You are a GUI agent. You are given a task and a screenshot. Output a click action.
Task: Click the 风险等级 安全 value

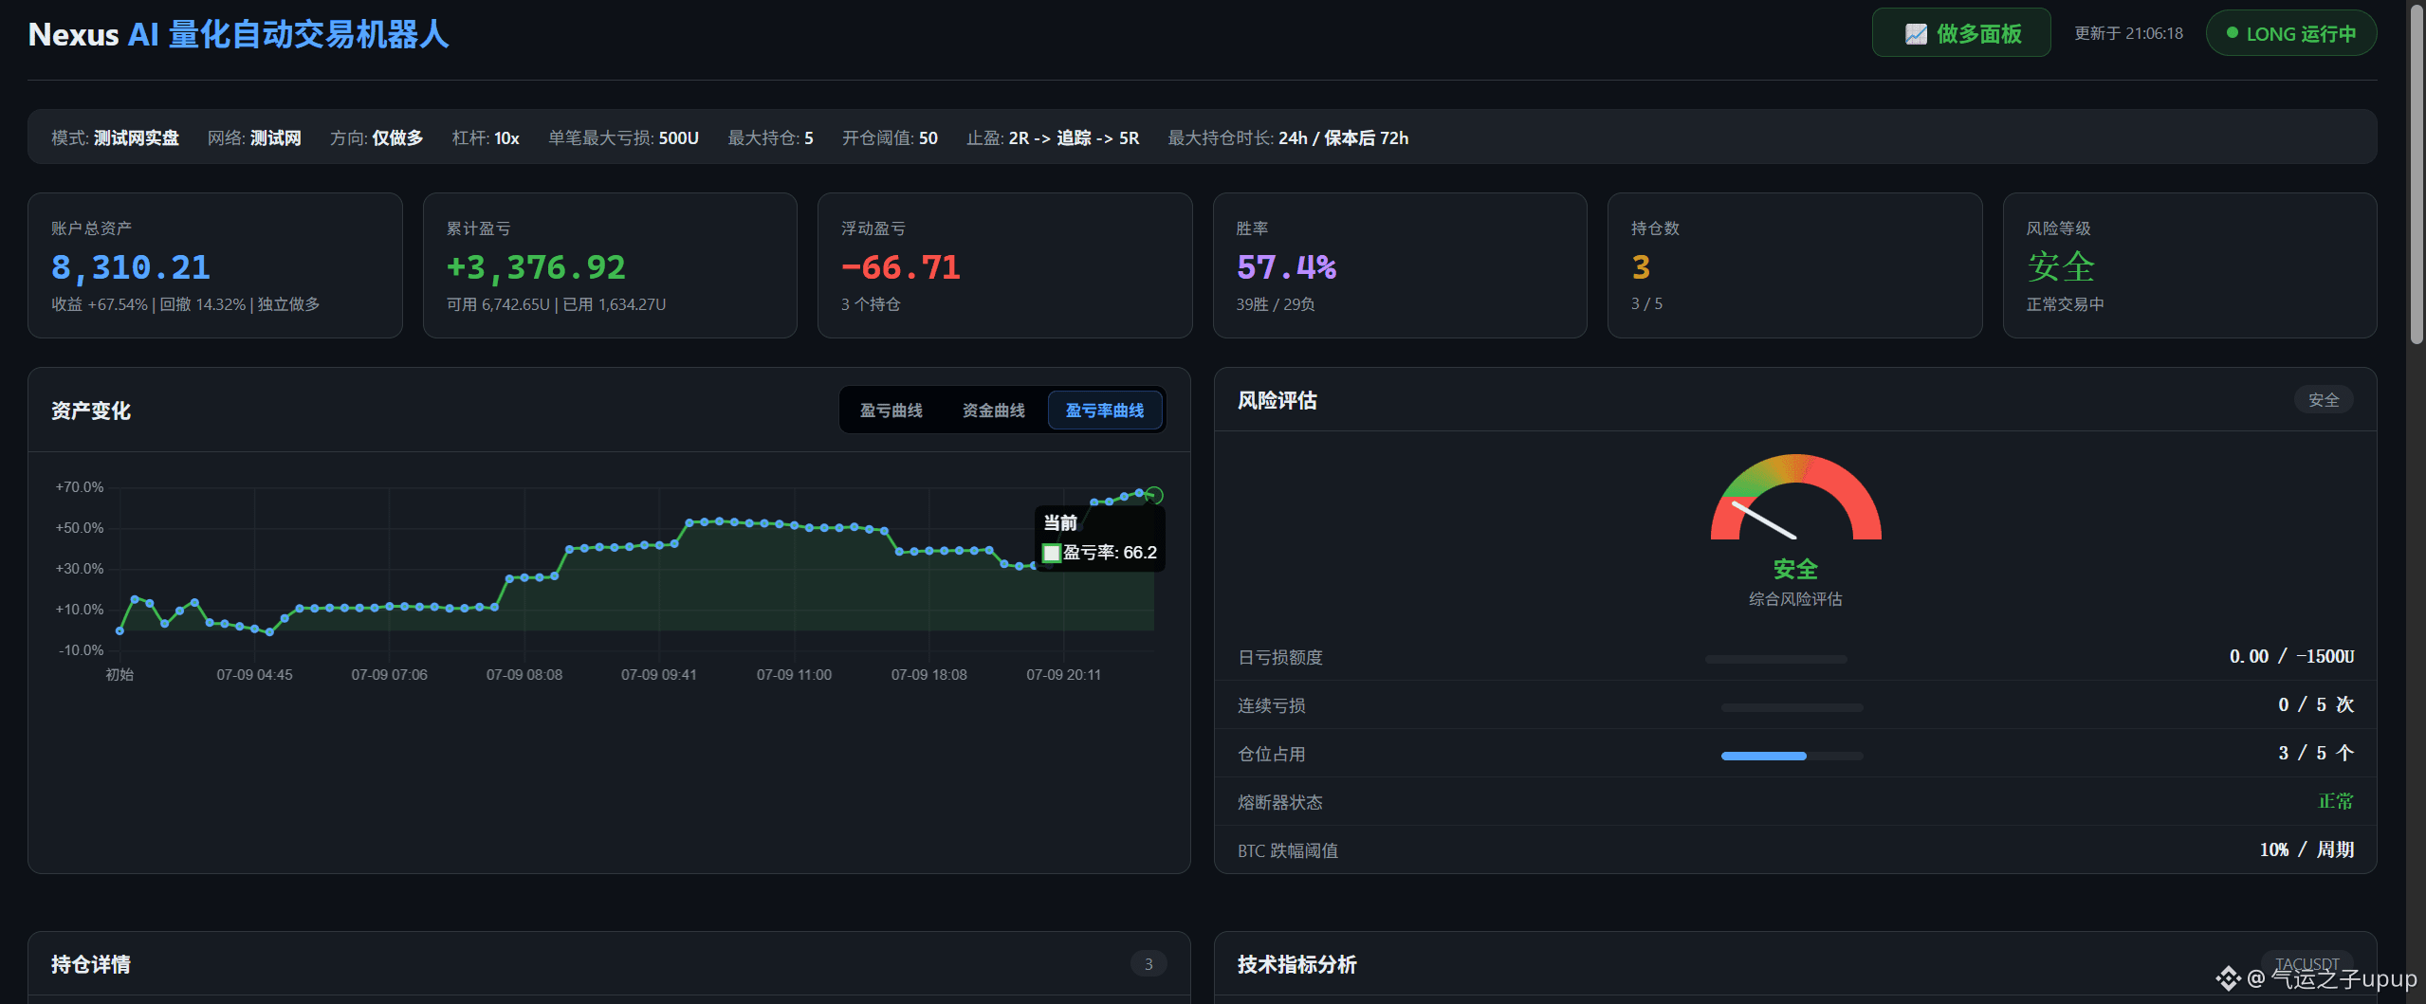2061,266
